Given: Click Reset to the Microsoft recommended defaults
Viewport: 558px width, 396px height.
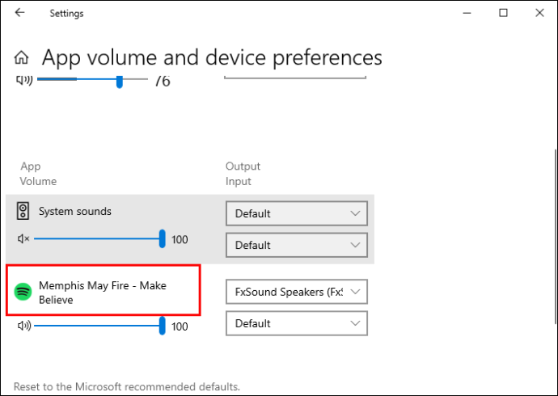Looking at the screenshot, I should click(127, 386).
